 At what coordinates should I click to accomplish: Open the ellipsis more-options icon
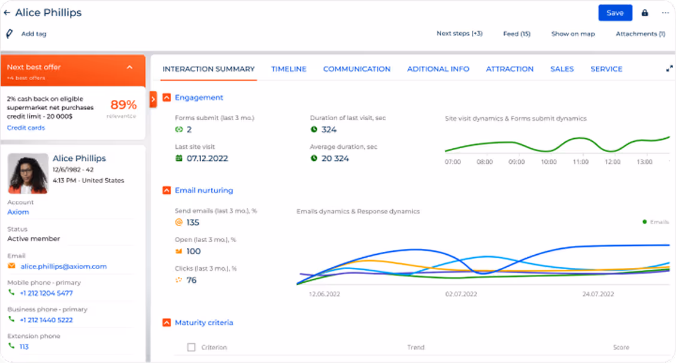point(665,13)
